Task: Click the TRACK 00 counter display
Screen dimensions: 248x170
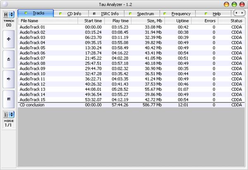Action: point(9,24)
